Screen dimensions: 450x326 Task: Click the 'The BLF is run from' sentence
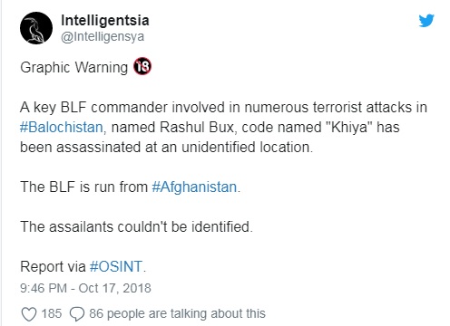click(83, 187)
